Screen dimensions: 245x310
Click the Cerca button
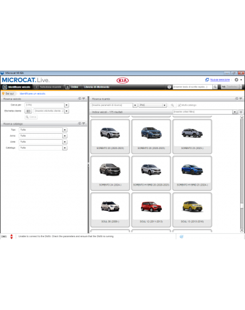coord(31,117)
